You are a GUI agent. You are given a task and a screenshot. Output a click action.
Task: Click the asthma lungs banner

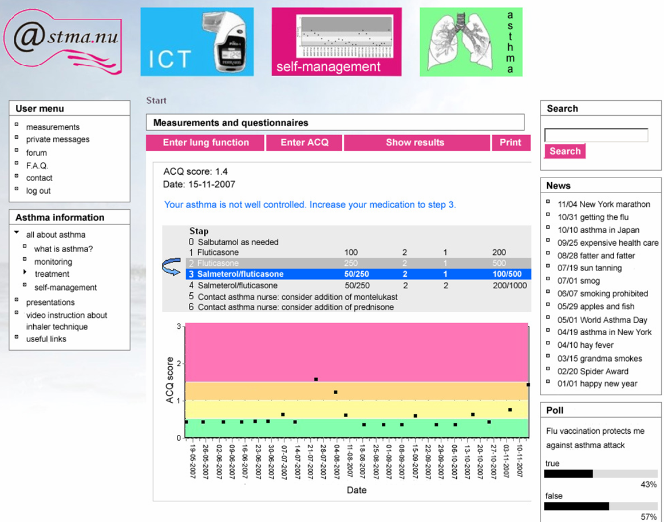[x=471, y=42]
